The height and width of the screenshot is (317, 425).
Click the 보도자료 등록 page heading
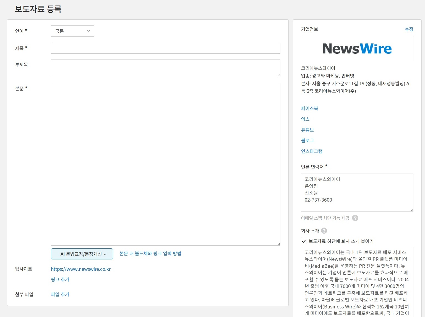(38, 9)
